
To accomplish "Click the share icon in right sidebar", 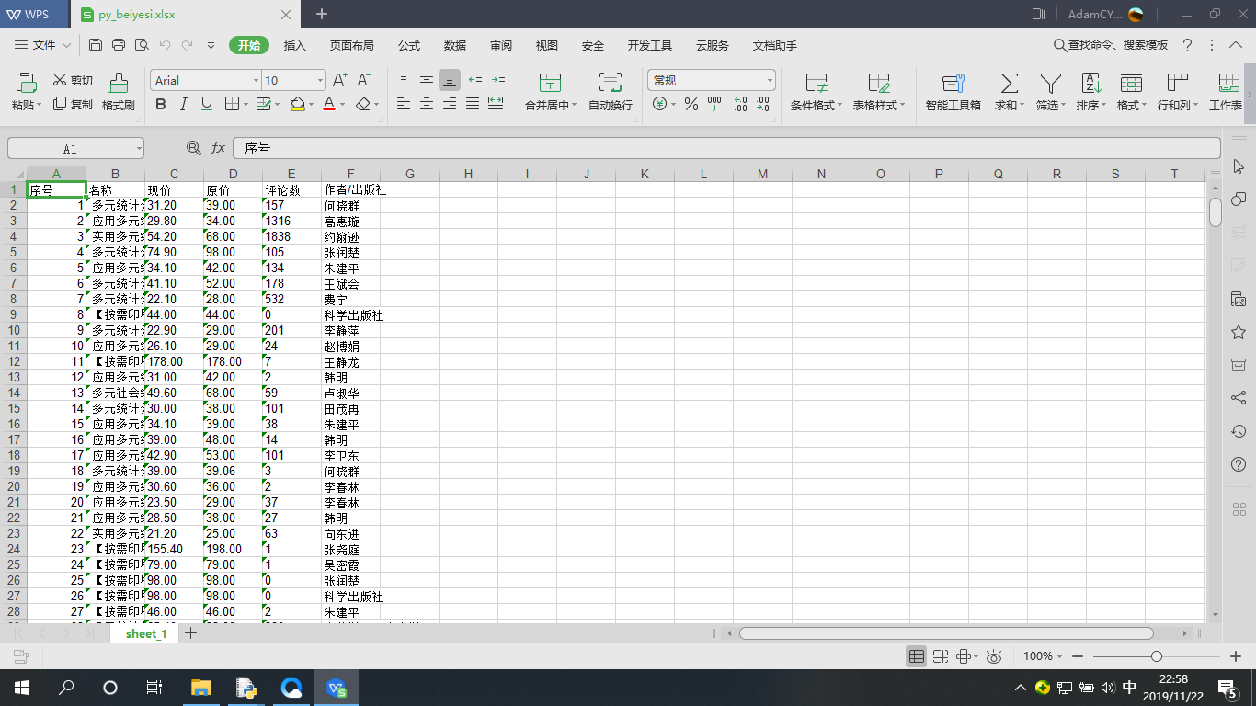I will coord(1239,398).
